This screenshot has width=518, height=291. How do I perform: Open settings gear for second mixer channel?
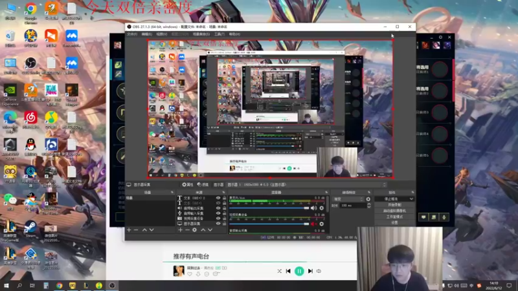321,224
